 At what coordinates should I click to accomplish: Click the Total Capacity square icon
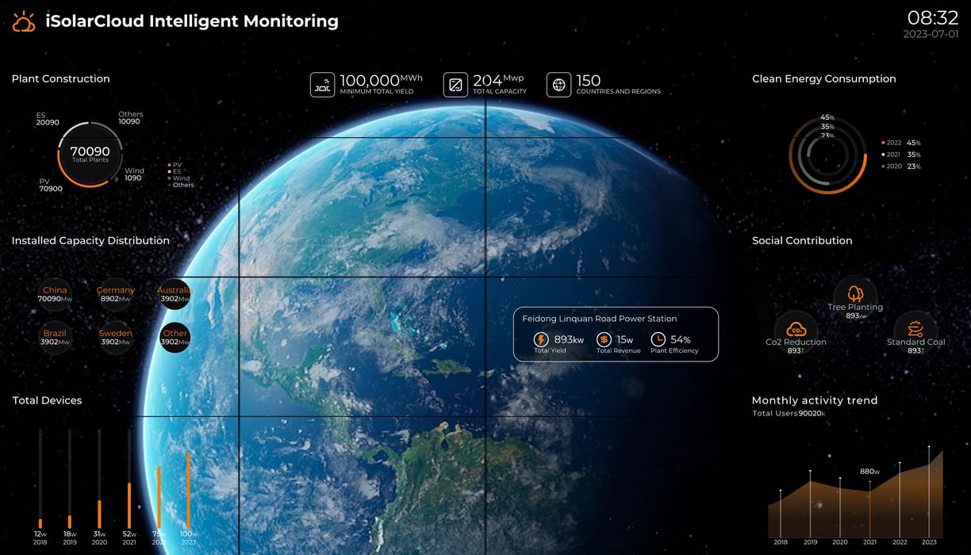[x=455, y=85]
